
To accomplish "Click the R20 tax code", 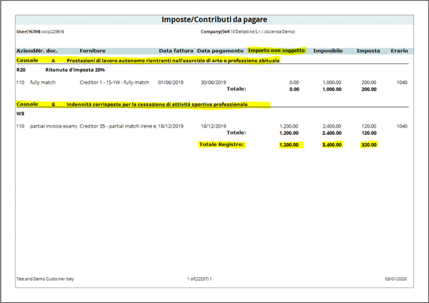I will tap(21, 70).
